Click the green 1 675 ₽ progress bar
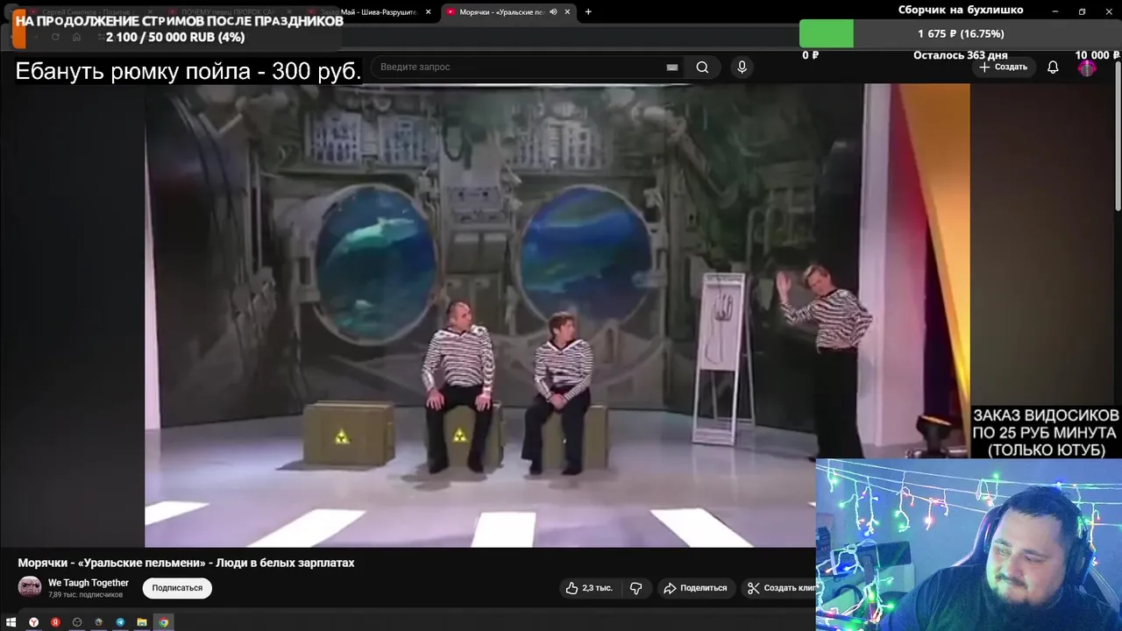1122x631 pixels. (826, 33)
